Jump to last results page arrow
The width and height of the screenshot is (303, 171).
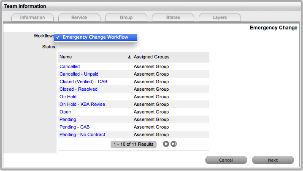click(173, 144)
